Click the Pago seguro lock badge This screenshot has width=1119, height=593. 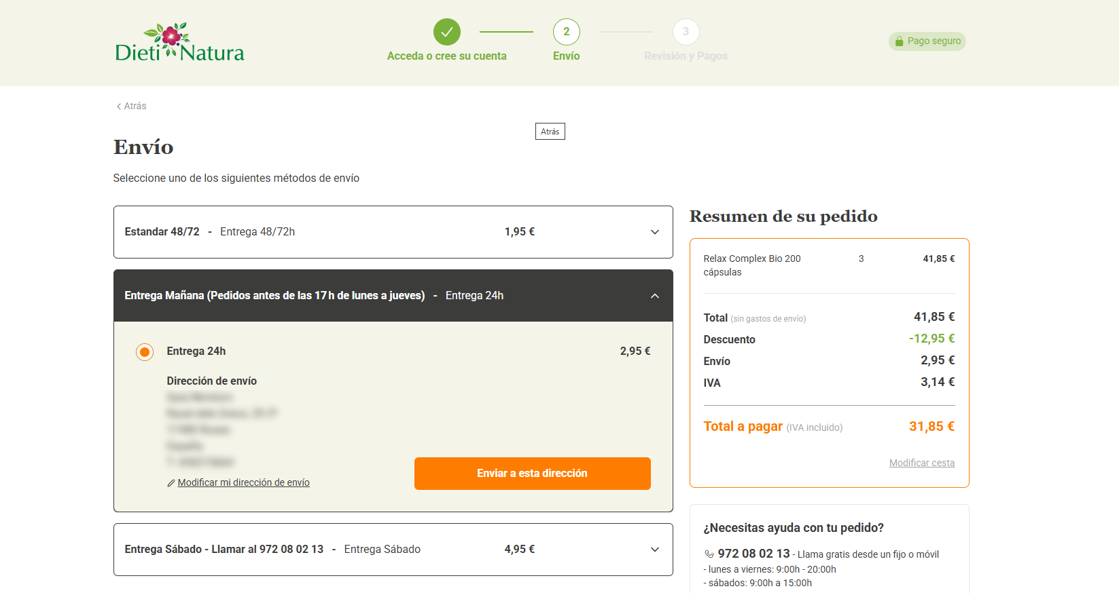(927, 41)
